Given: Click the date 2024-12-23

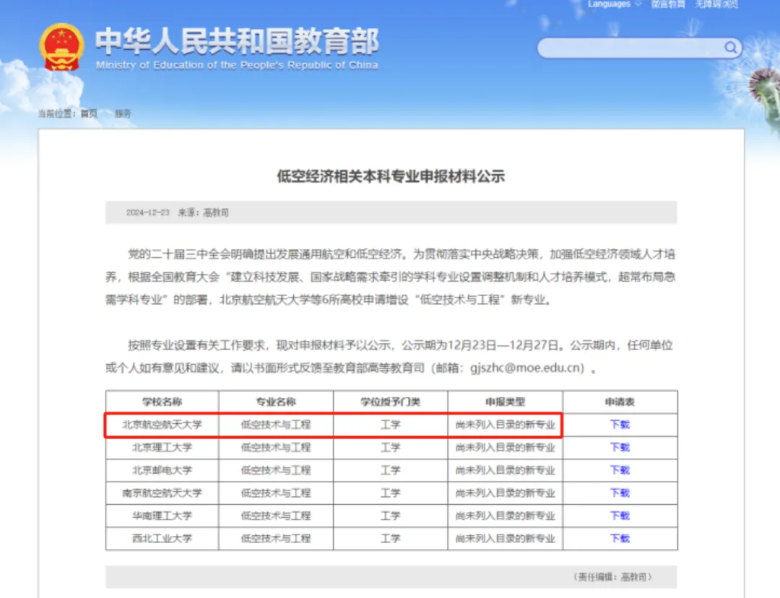Looking at the screenshot, I should point(148,212).
